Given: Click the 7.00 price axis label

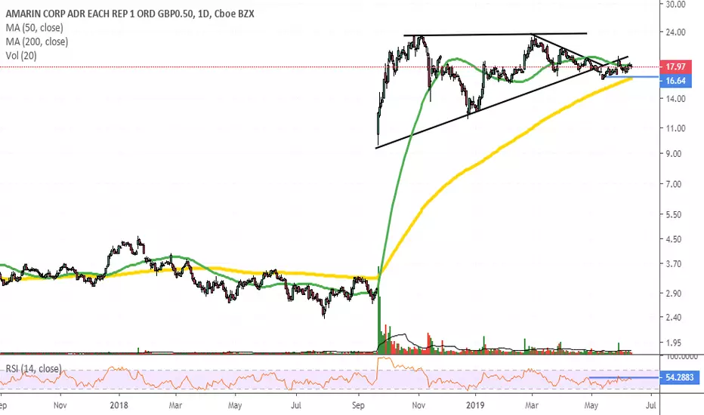Looking at the screenshot, I should (674, 184).
